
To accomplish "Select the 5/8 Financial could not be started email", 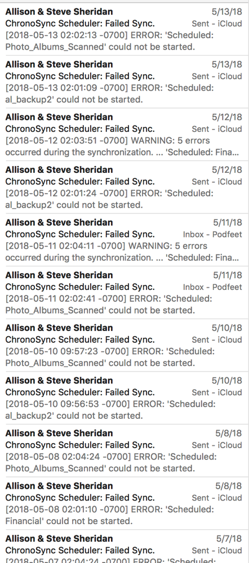I will click(124, 503).
